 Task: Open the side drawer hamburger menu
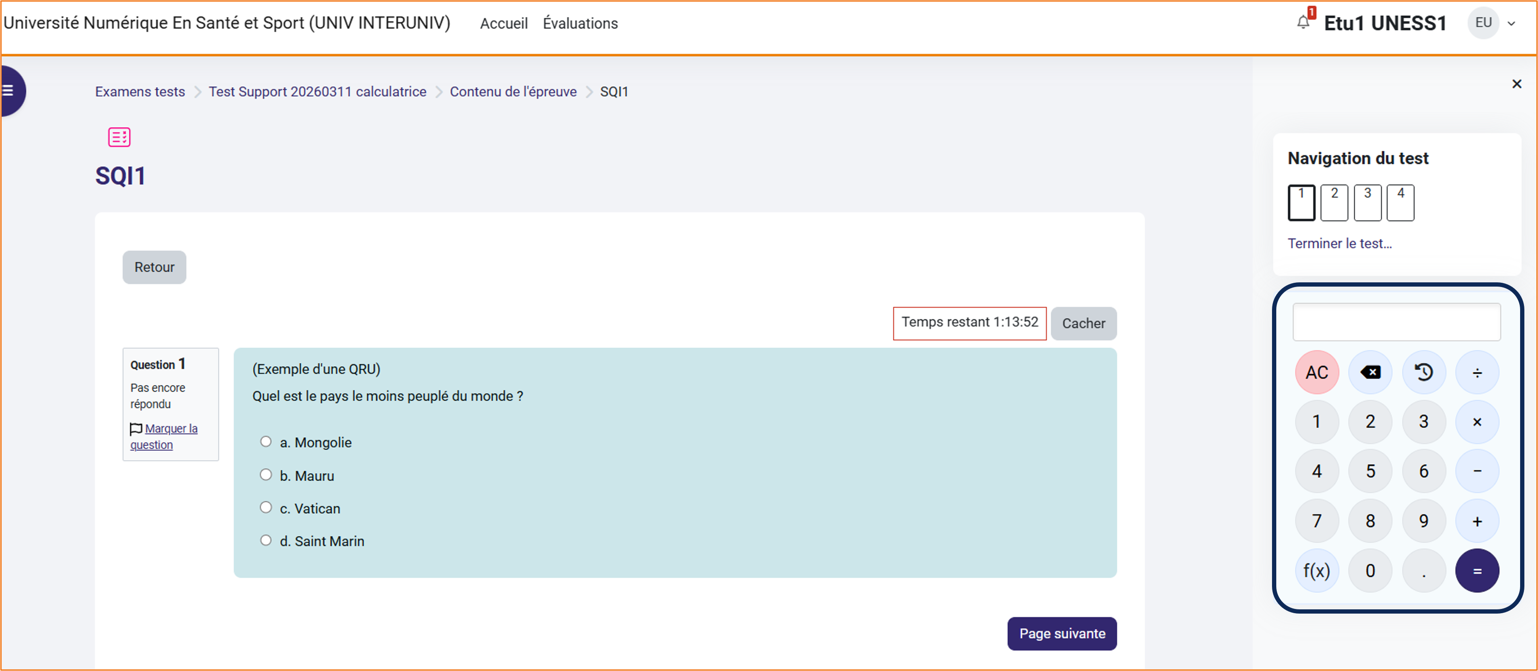pos(9,91)
